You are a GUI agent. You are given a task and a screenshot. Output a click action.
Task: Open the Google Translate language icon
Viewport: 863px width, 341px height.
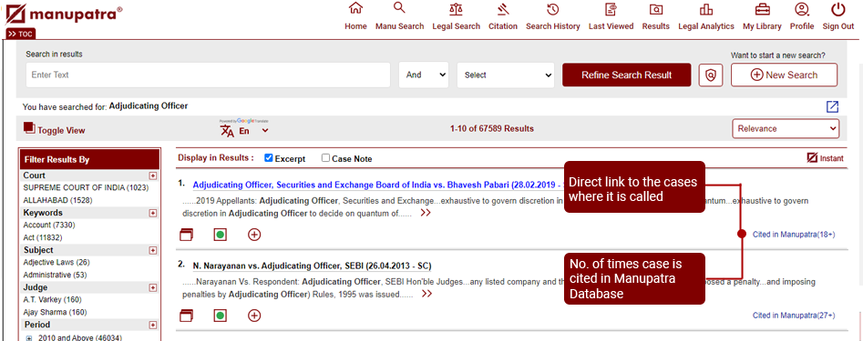(x=227, y=131)
